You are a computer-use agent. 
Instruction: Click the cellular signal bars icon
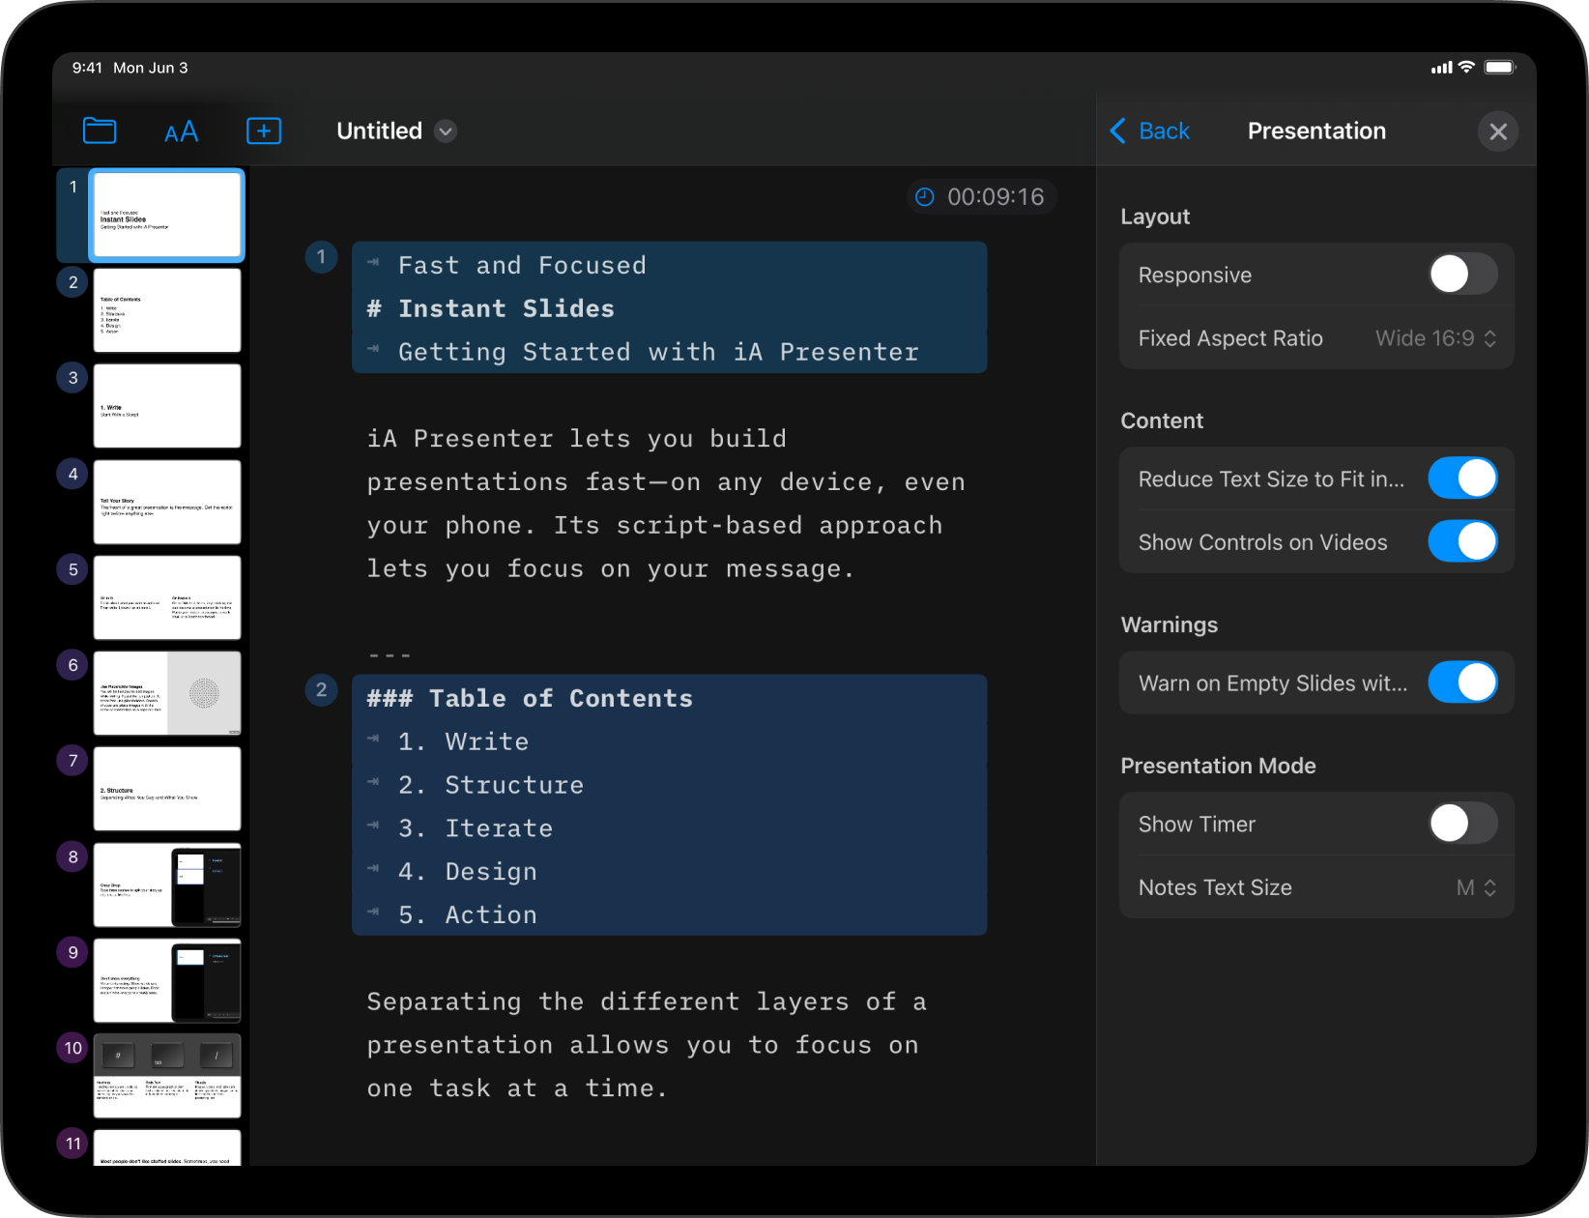(x=1442, y=68)
